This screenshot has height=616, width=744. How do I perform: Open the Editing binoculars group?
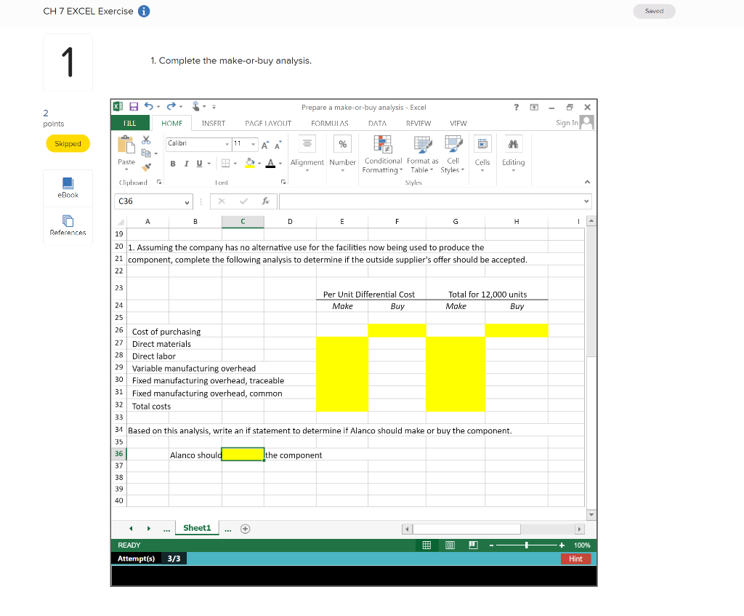(x=514, y=153)
